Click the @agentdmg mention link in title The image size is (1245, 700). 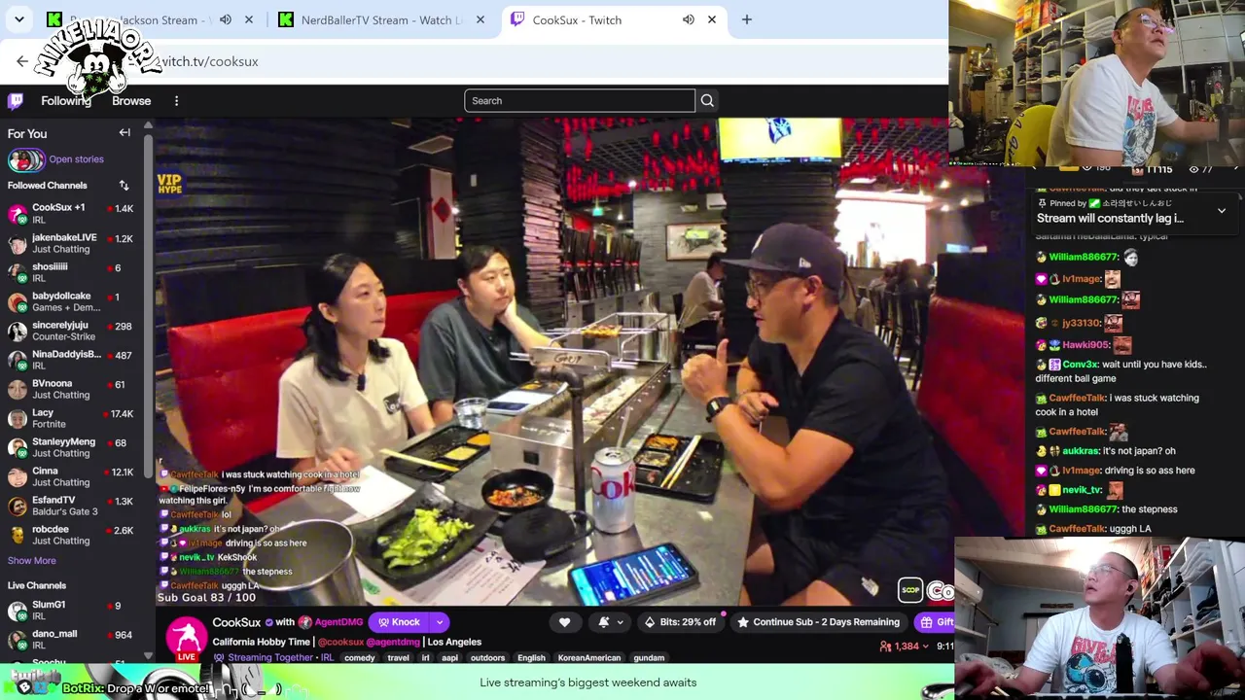tap(393, 642)
